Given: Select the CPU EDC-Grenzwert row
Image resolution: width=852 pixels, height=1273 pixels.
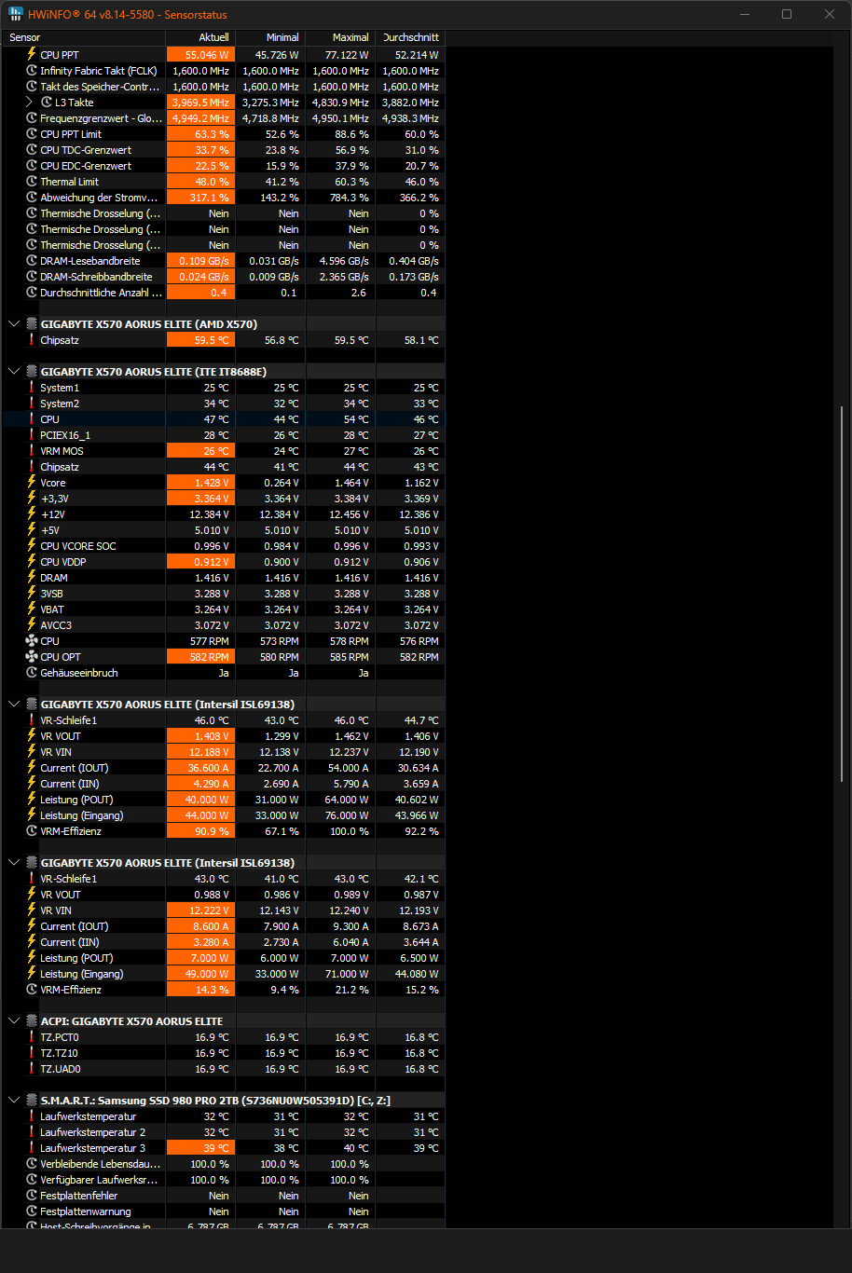Looking at the screenshot, I should [x=224, y=166].
